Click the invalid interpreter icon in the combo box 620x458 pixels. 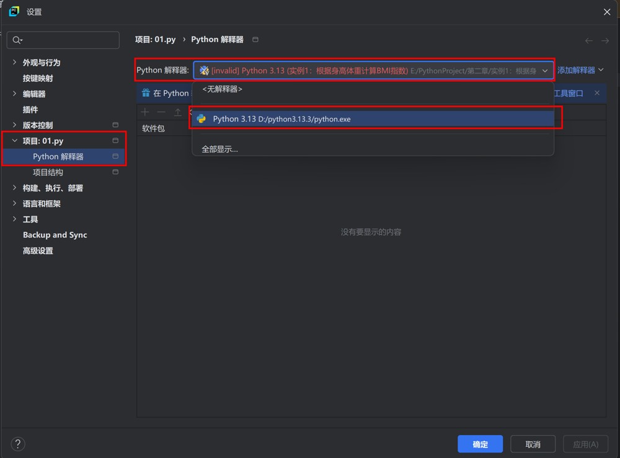coord(204,70)
